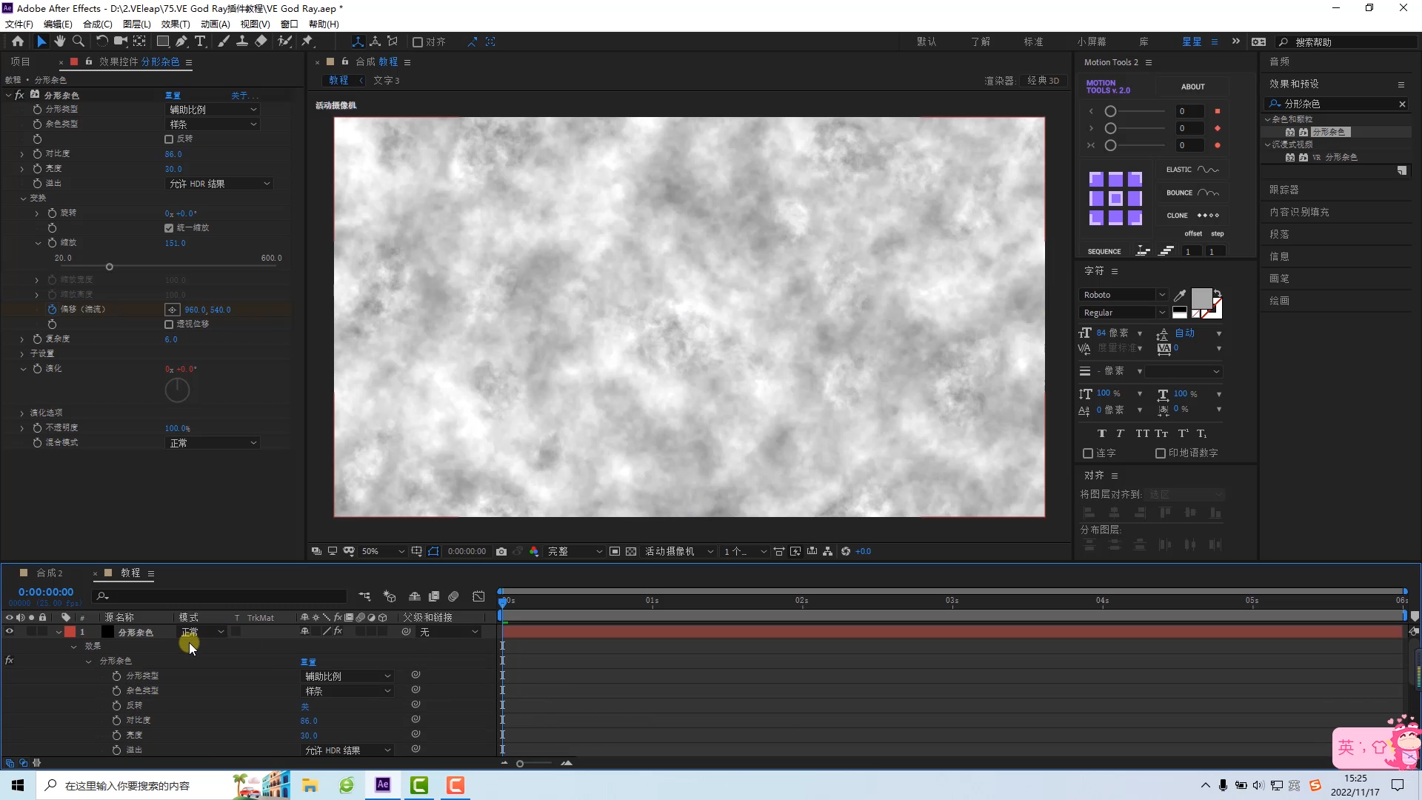Click the Motion Tools ELASTIC wave icon
This screenshot has width=1422, height=800.
(1208, 170)
